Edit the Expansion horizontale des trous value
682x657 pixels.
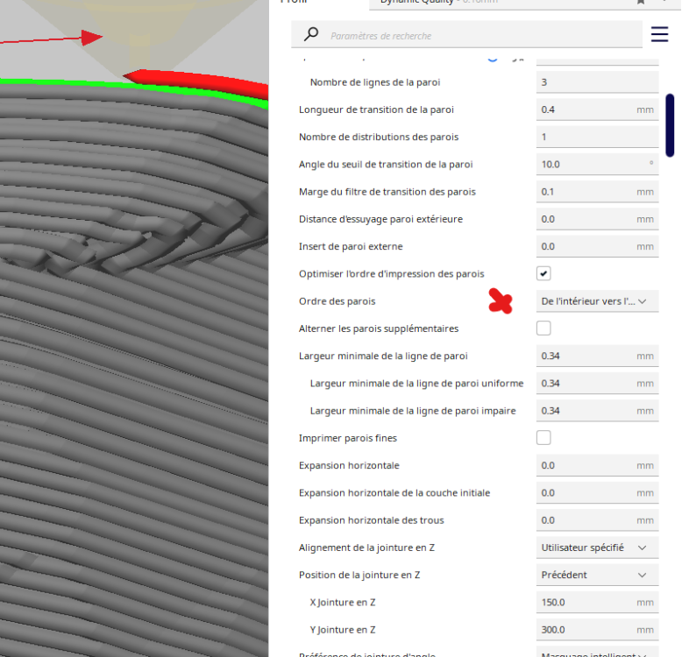tap(597, 520)
